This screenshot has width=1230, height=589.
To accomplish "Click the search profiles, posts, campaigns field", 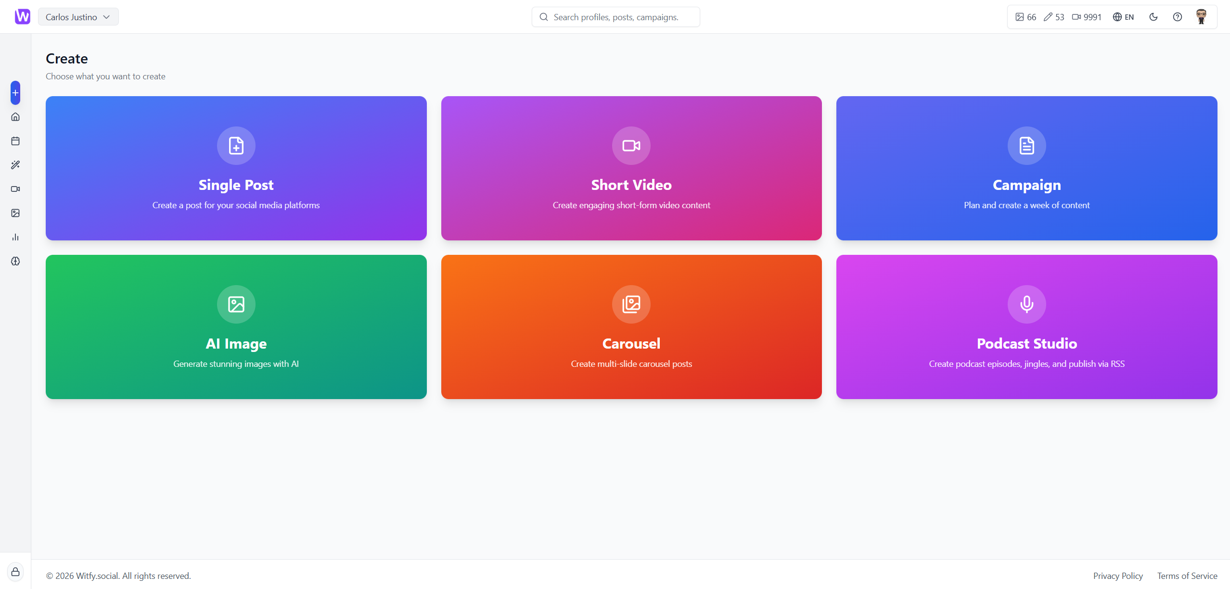I will [x=615, y=17].
